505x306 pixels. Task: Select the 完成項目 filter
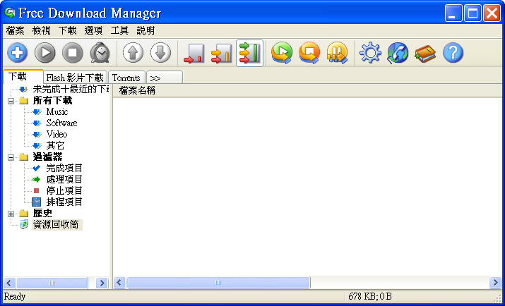[64, 168]
